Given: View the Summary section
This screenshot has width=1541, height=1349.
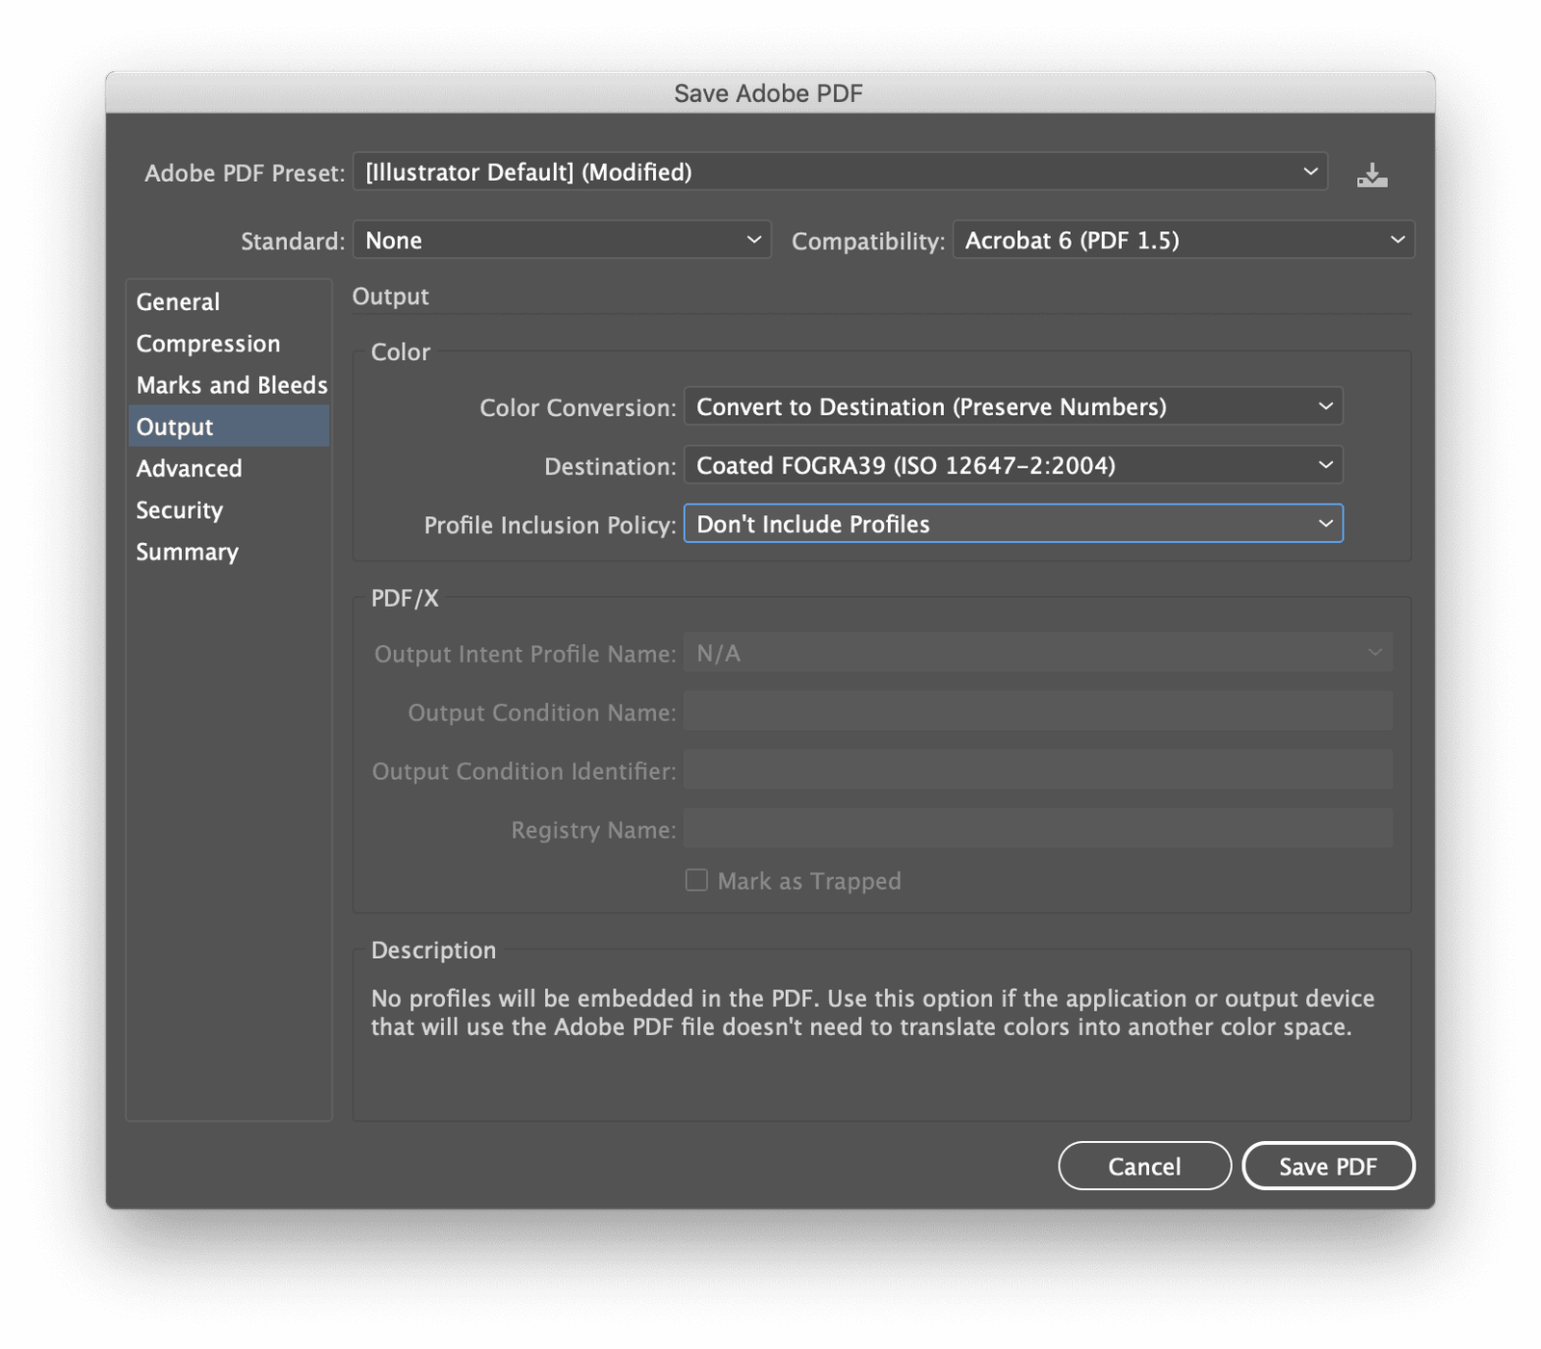Looking at the screenshot, I should [x=228, y=552].
